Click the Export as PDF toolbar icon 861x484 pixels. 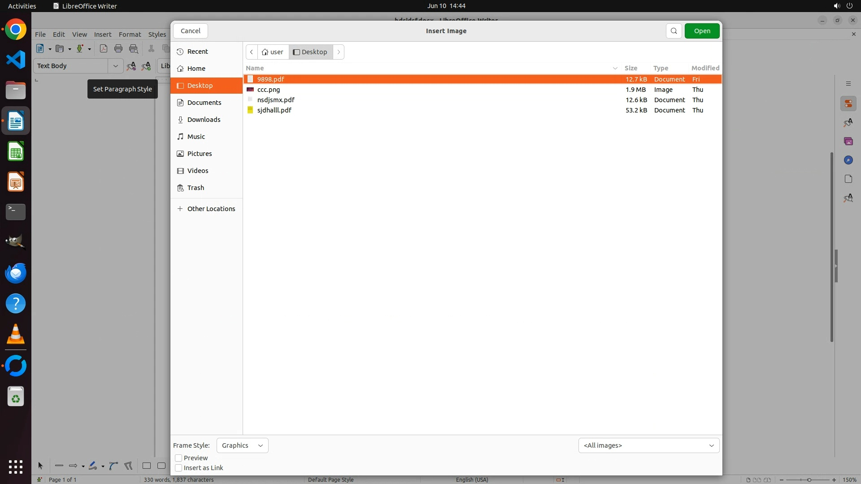(104, 49)
